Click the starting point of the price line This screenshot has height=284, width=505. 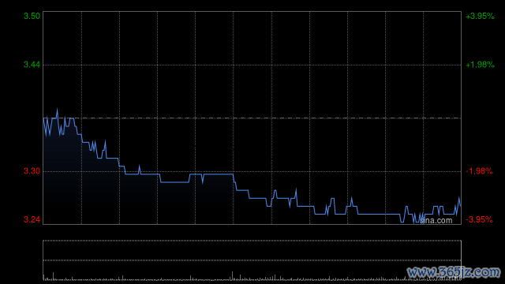tap(43, 118)
